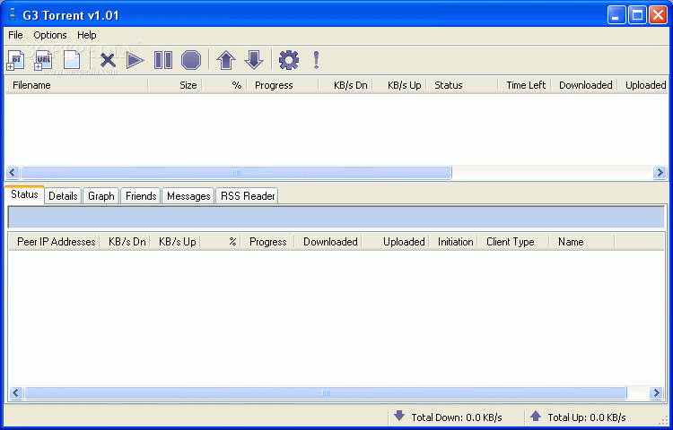Screen dimensions: 673x430
Task: Click torrent list left scroll arrow
Action: tap(12, 173)
